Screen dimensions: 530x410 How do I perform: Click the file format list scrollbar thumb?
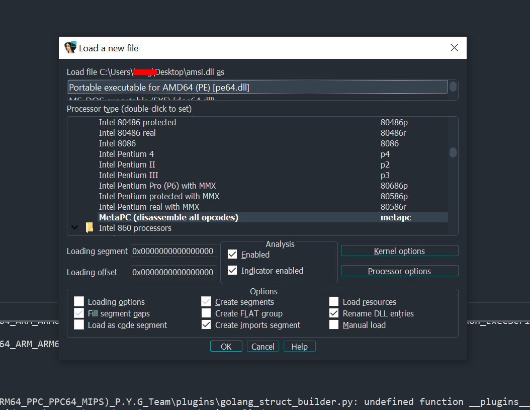point(453,87)
